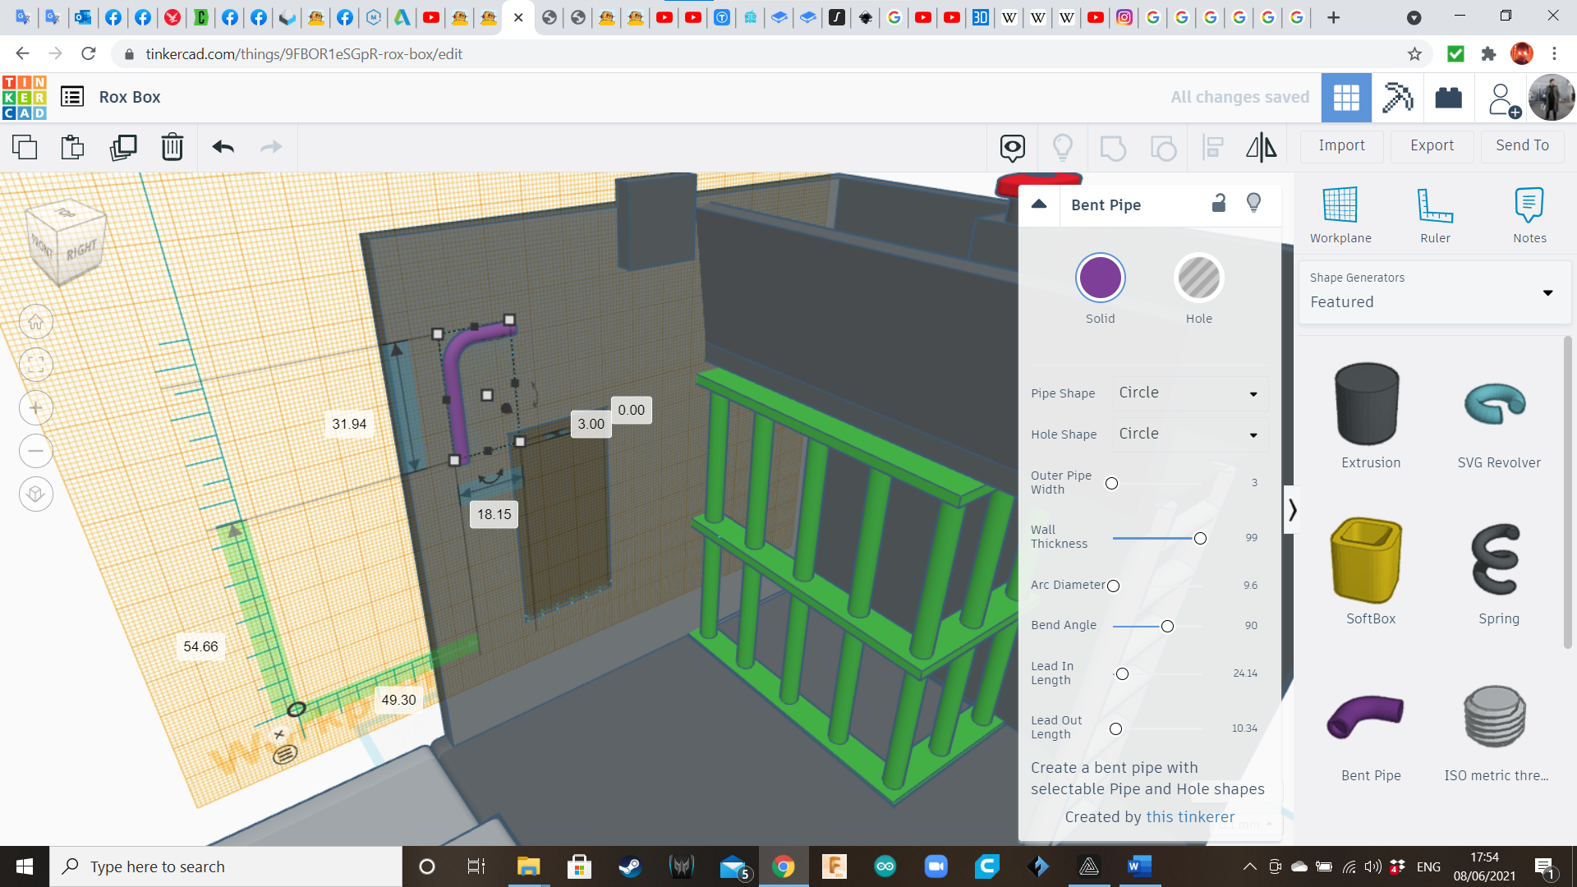Collapse the Bent Pipe inspector panel

pos(1039,205)
